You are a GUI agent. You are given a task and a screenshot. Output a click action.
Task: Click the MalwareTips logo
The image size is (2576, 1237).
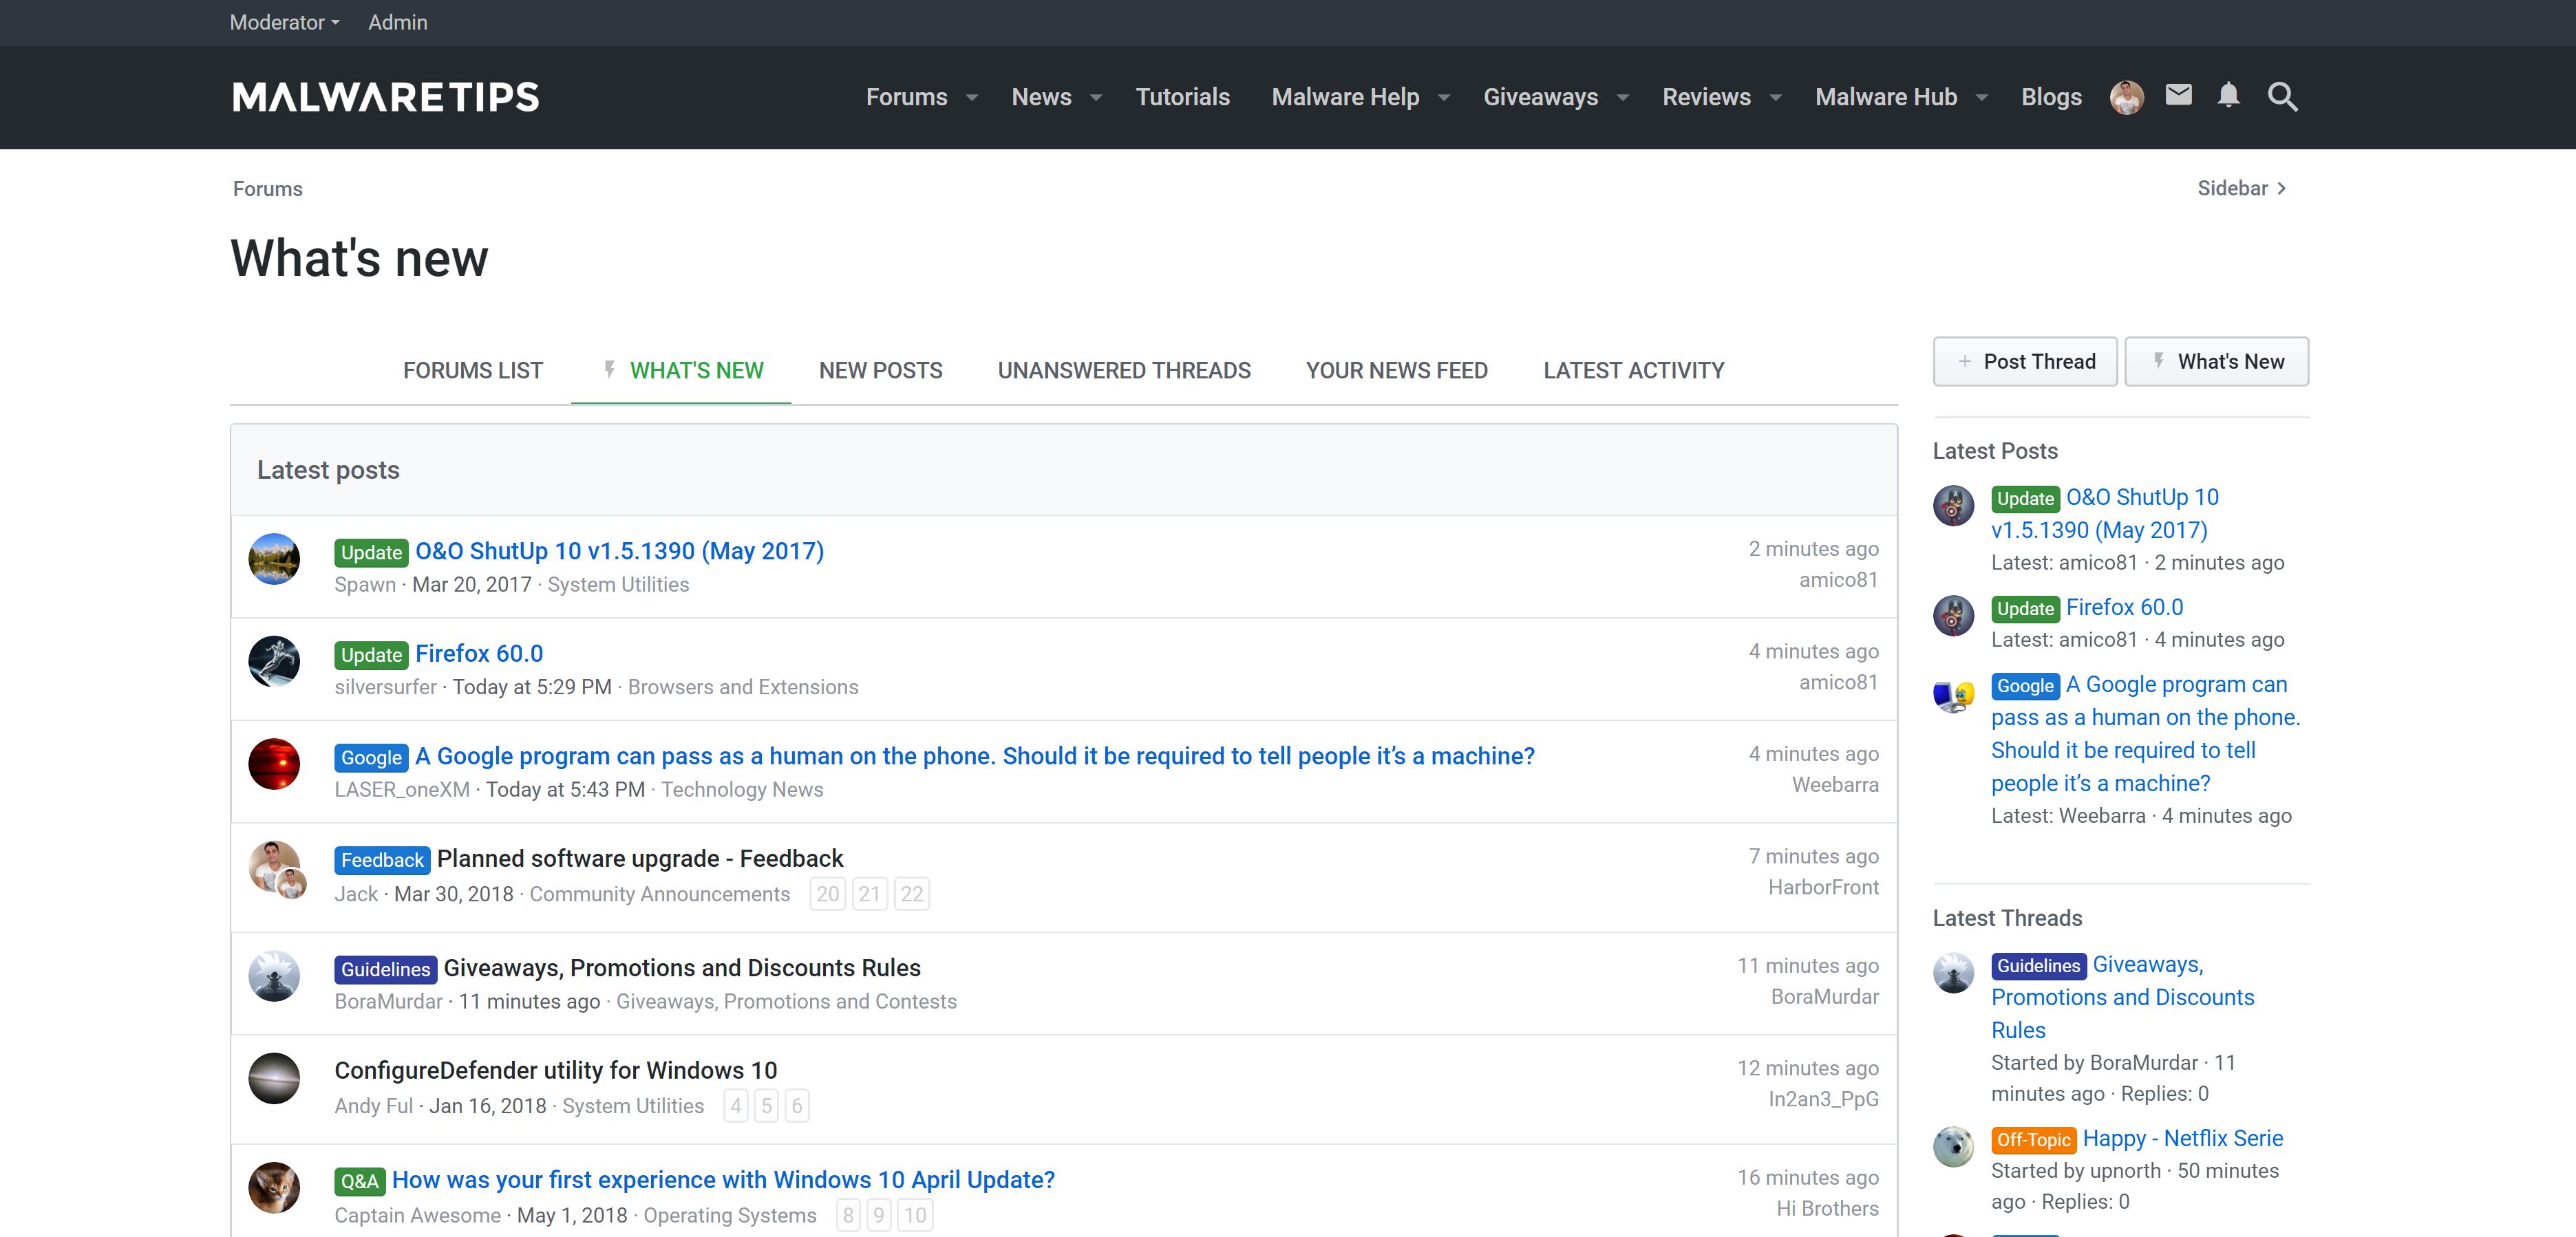tap(386, 97)
